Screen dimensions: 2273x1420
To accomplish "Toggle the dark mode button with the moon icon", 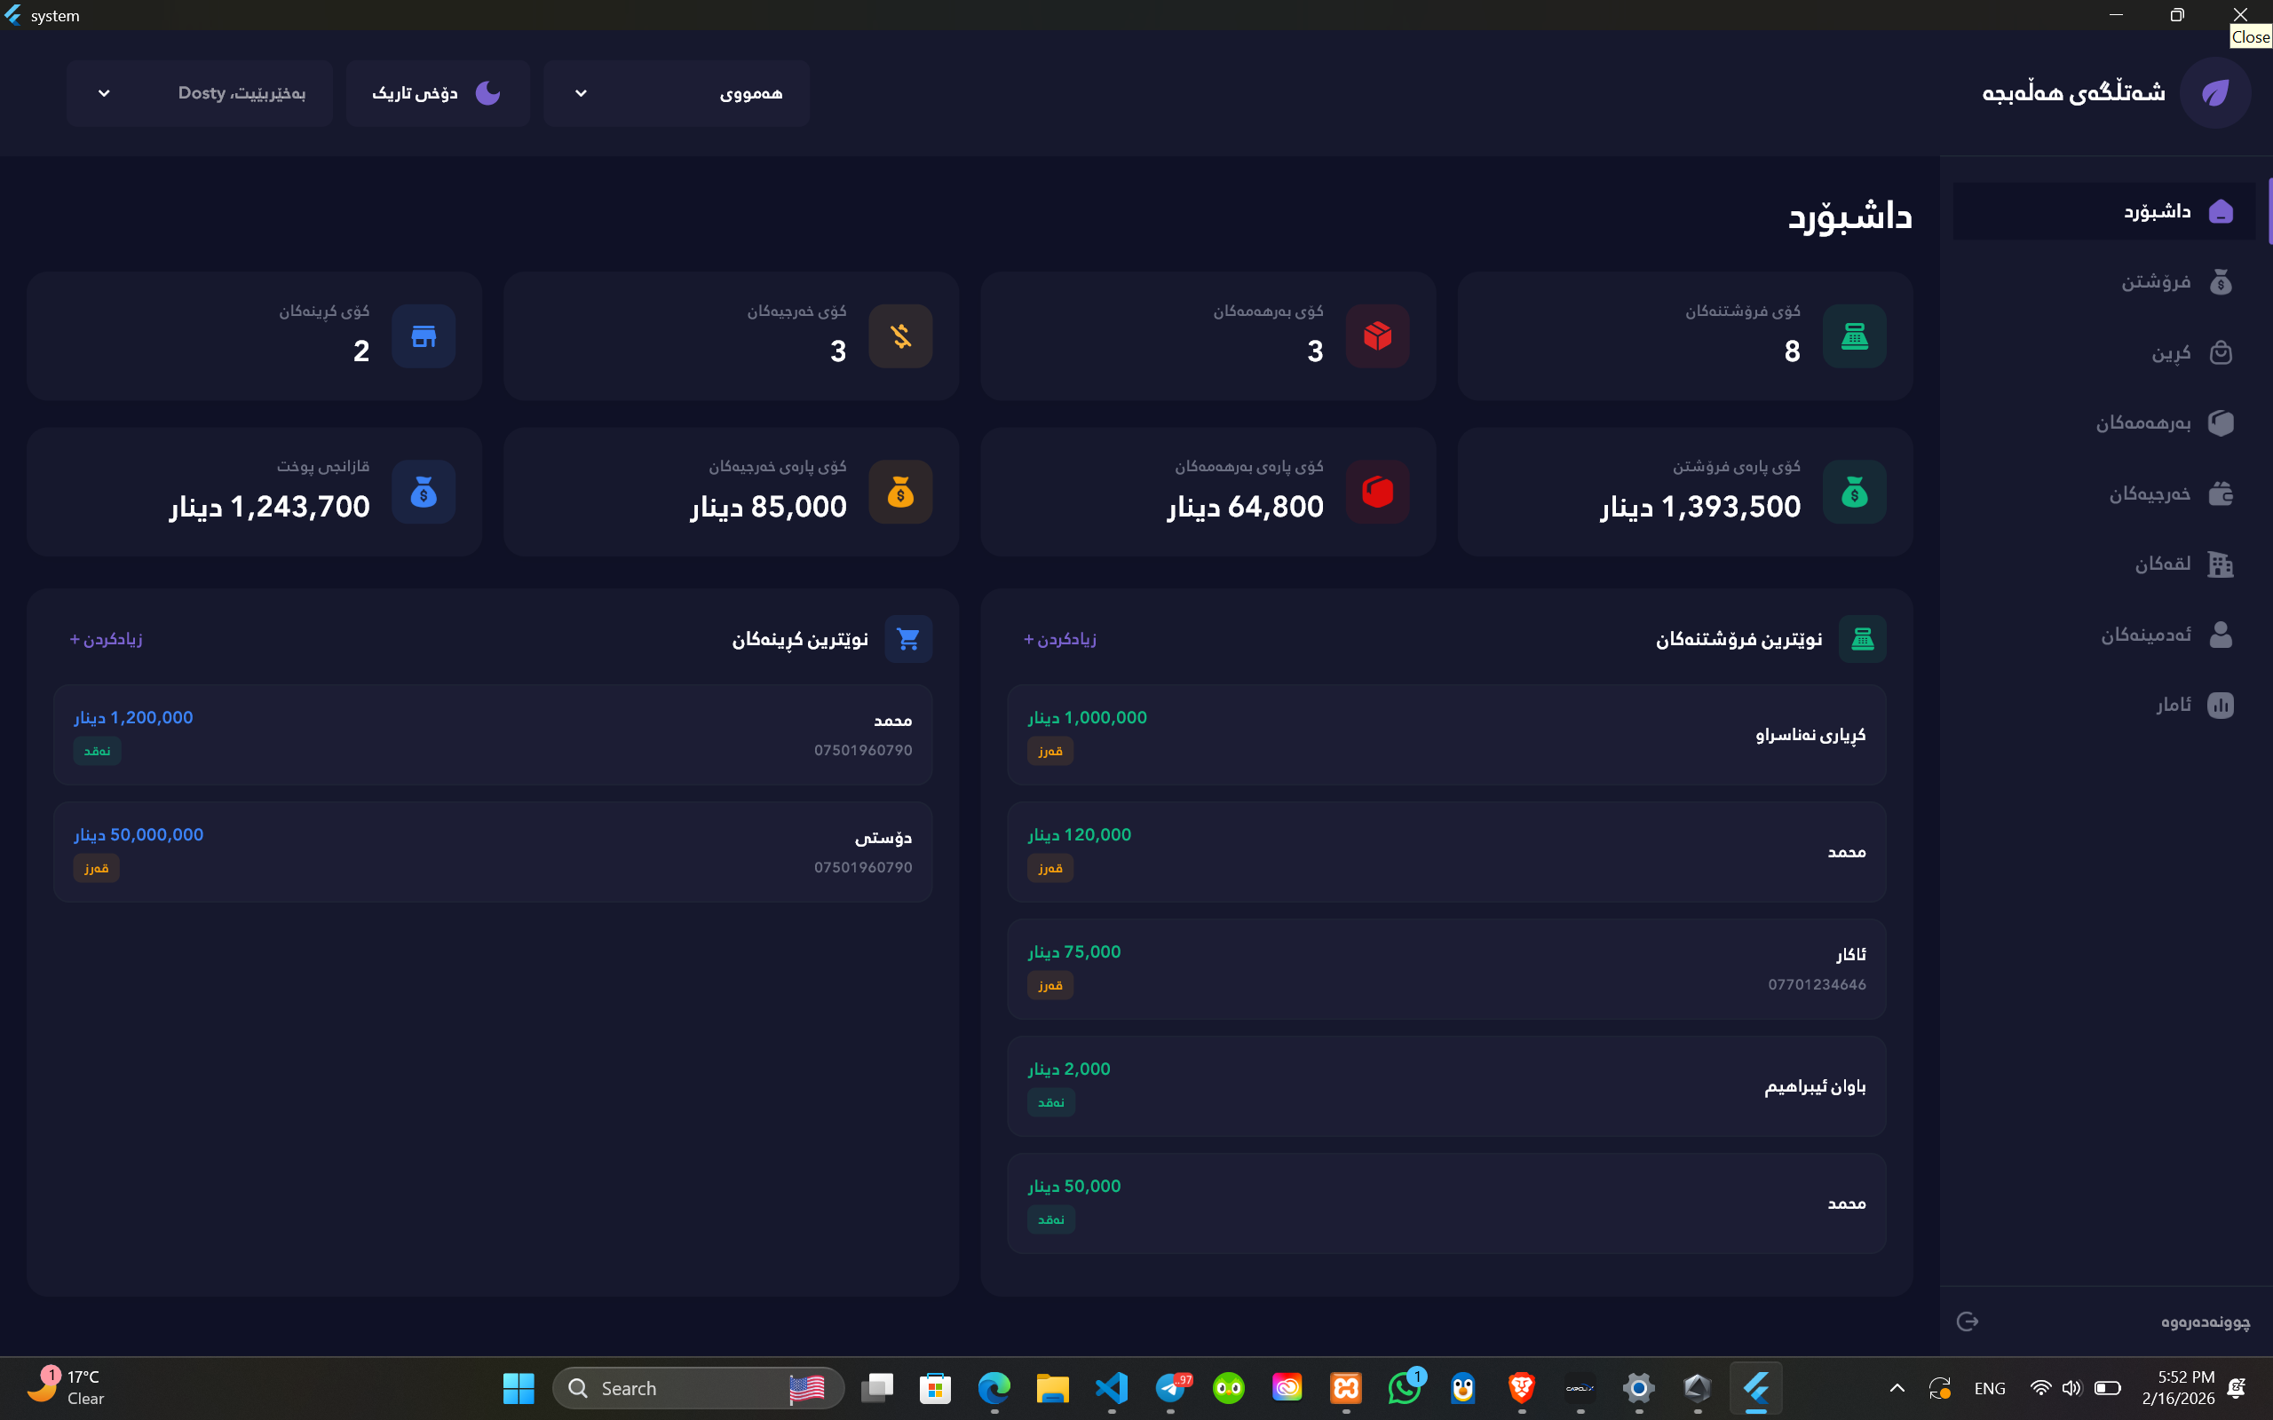I will [x=438, y=93].
